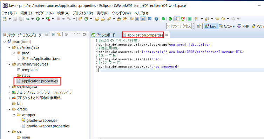Switch to the C/C++ perspective
The height and width of the screenshot is (139, 264).
tap(227, 26)
